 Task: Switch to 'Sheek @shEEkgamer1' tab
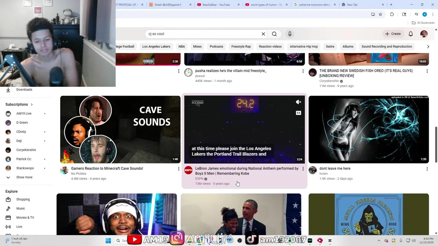(x=170, y=4)
